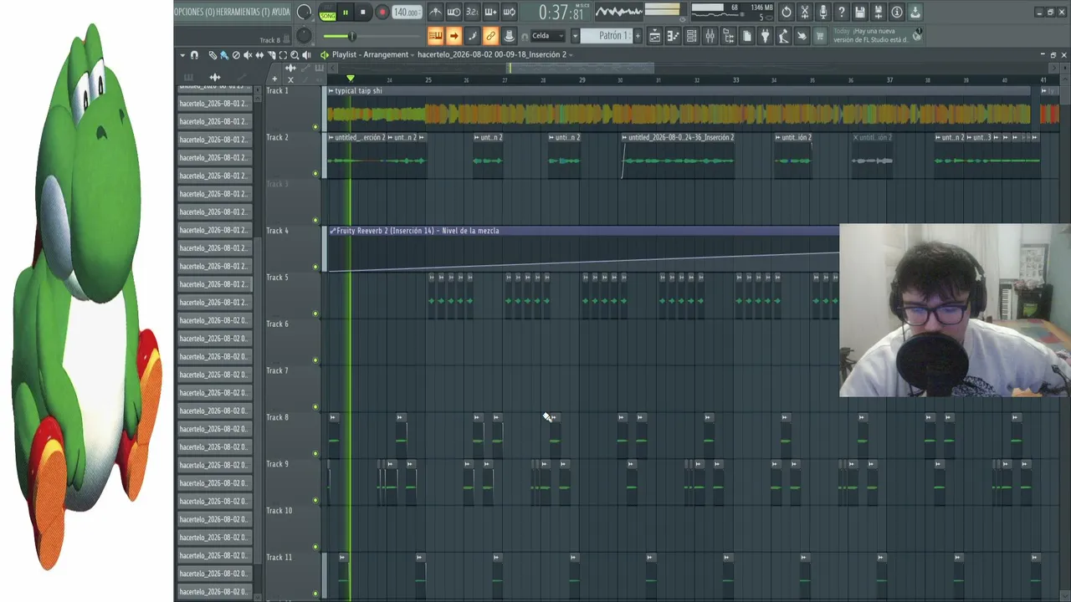
Task: Mute Track 2 with its green dot
Action: pos(315,174)
